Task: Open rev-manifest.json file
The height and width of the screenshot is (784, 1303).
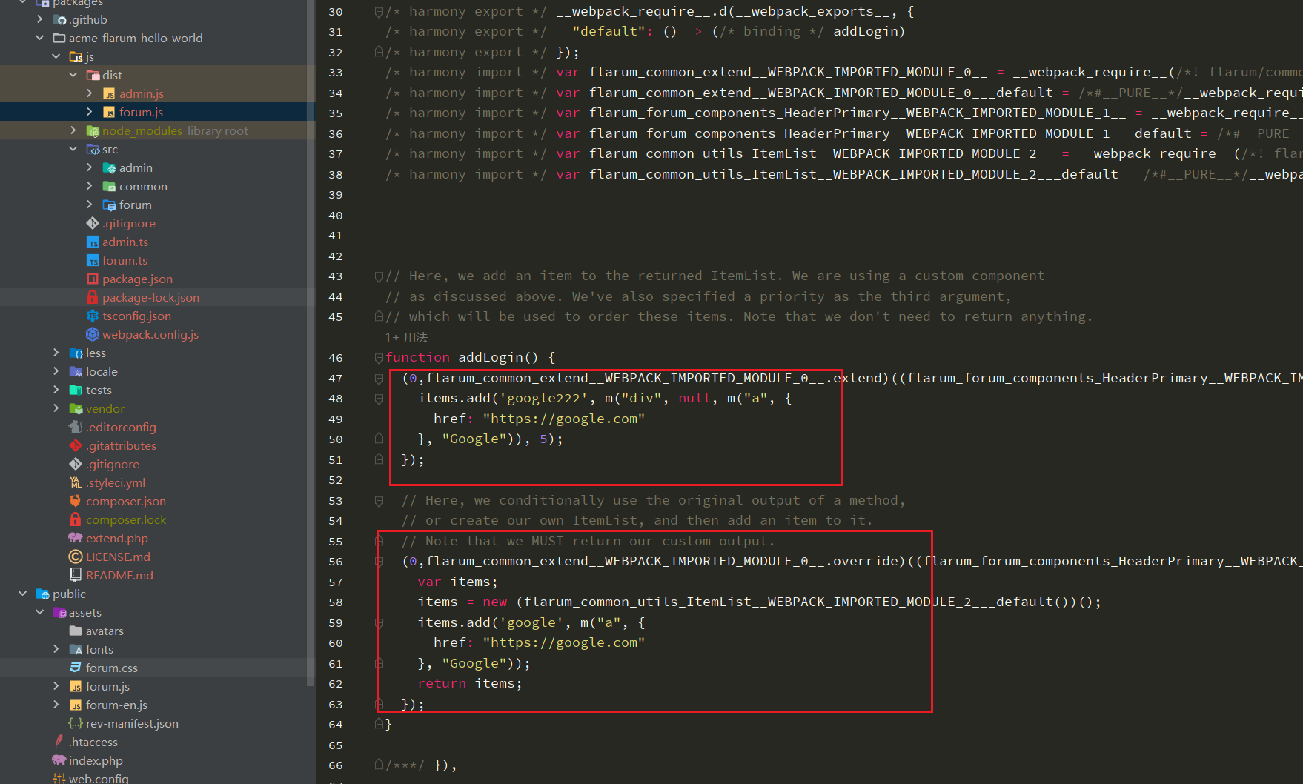Action: [x=132, y=723]
